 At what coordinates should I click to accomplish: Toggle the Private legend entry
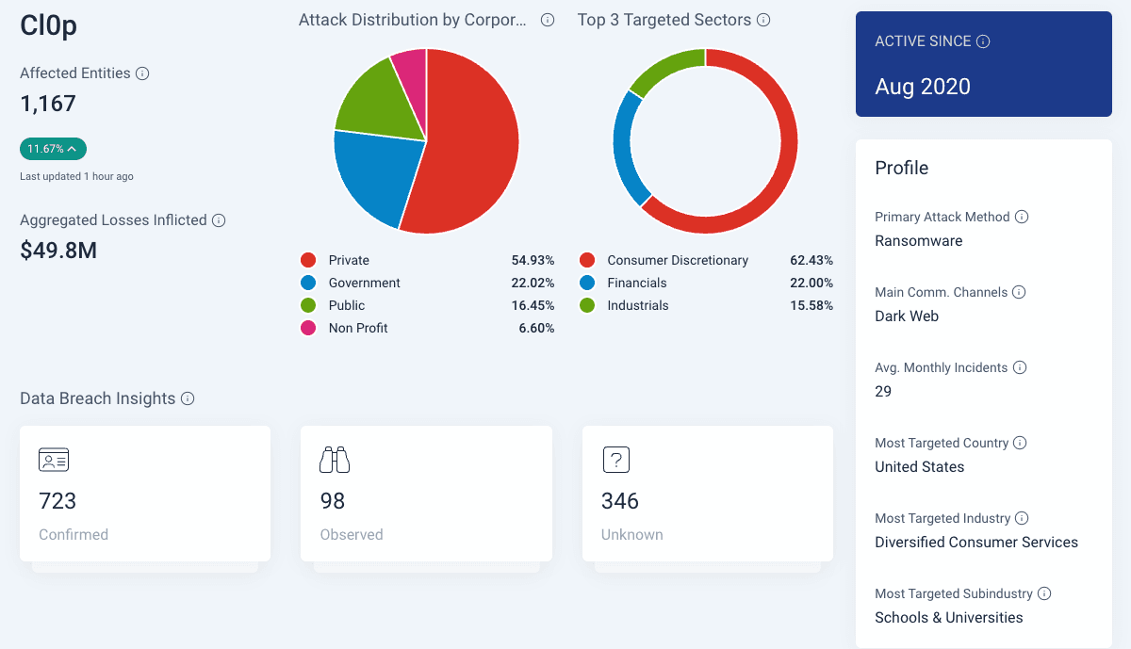[x=349, y=260]
